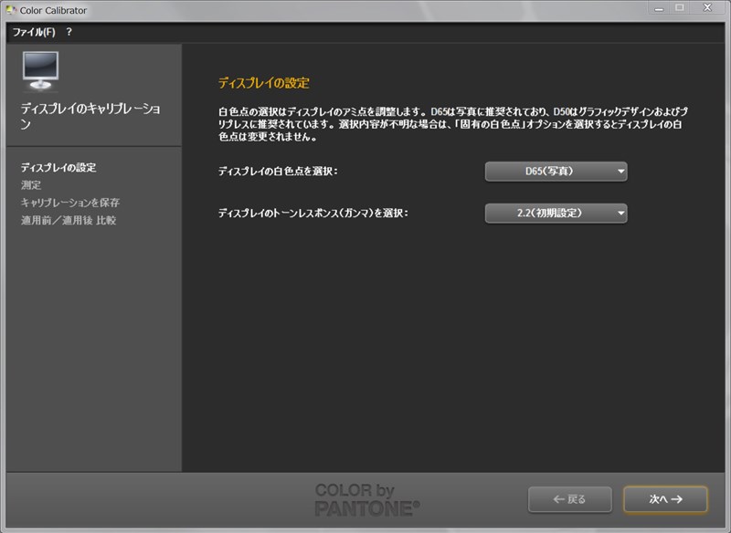Click the 戻る back button
Viewport: 731px width, 533px height.
click(x=569, y=499)
